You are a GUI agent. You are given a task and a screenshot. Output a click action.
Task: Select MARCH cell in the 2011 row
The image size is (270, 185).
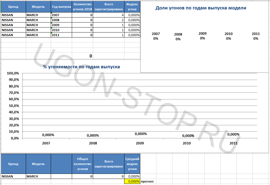(x=38, y=35)
